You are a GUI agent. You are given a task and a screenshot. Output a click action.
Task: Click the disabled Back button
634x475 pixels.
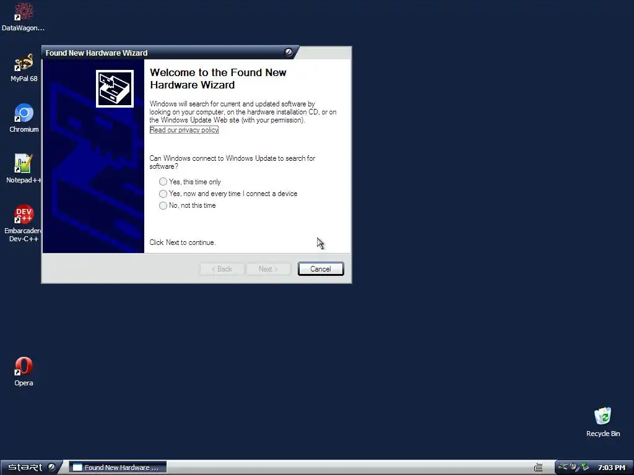[x=222, y=269]
